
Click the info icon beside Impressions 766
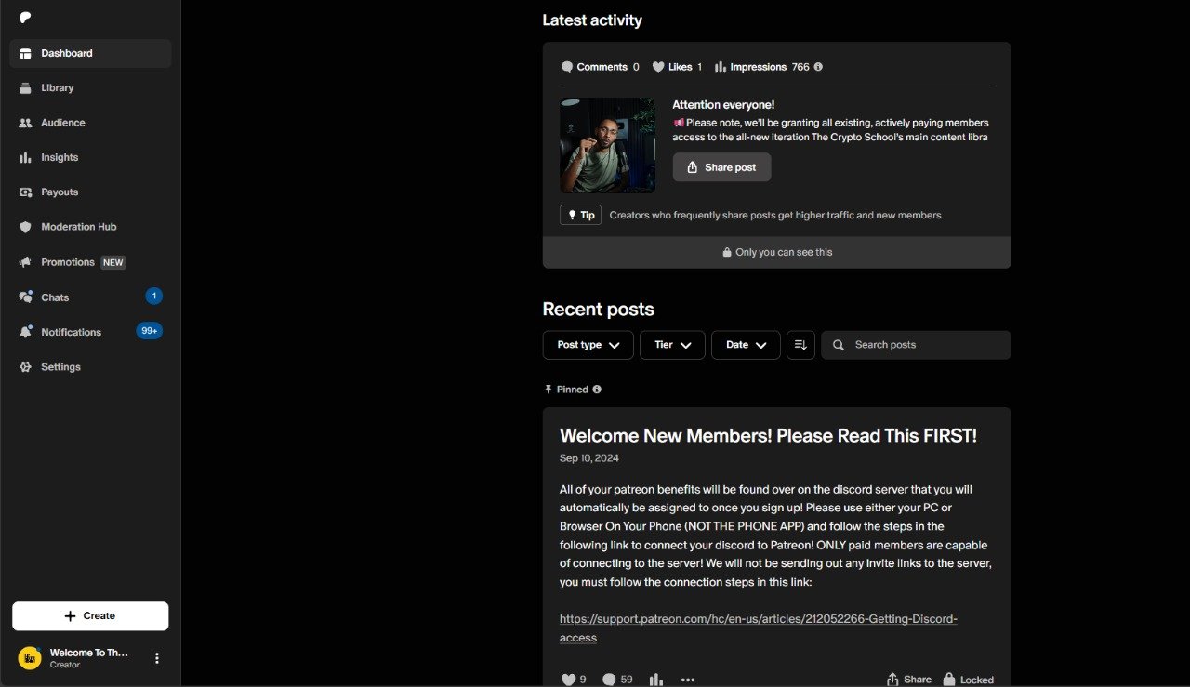pyautogui.click(x=818, y=67)
